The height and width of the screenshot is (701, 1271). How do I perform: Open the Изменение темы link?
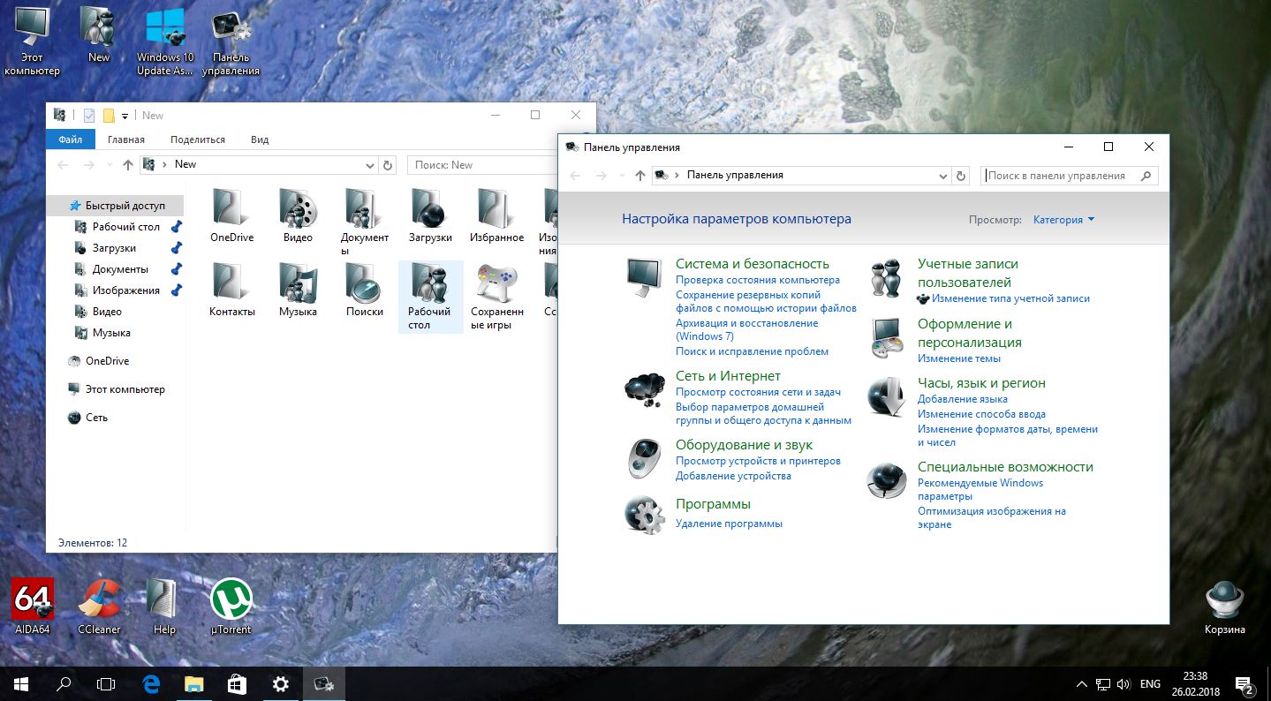(958, 358)
